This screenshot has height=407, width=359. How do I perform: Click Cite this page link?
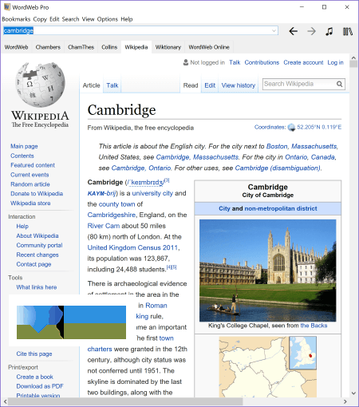point(34,354)
